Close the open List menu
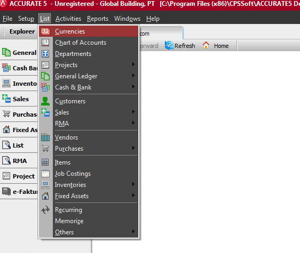The image size is (300, 253). 45,19
